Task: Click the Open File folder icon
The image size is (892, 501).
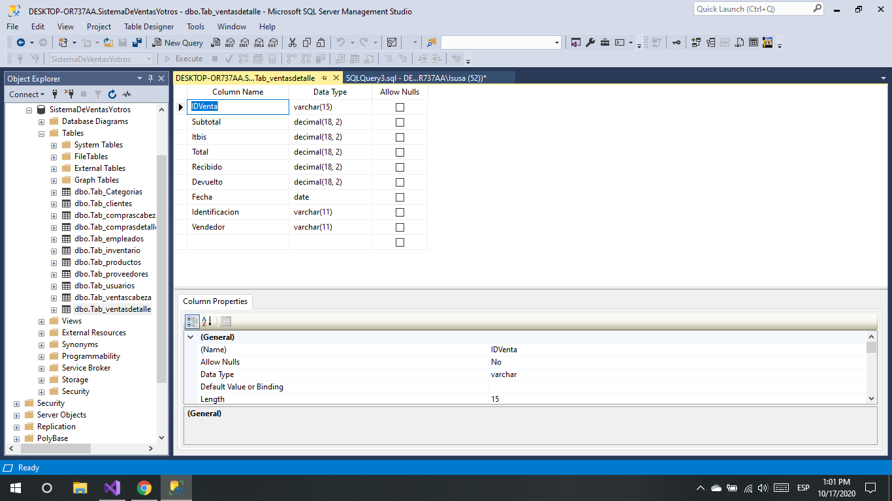Action: pos(108,42)
